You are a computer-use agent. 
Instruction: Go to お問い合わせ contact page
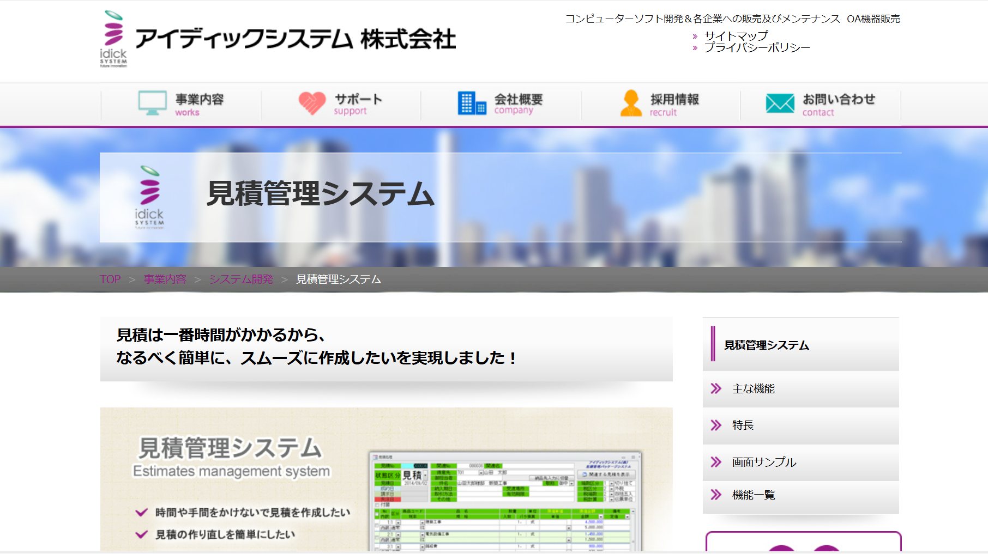tap(838, 104)
